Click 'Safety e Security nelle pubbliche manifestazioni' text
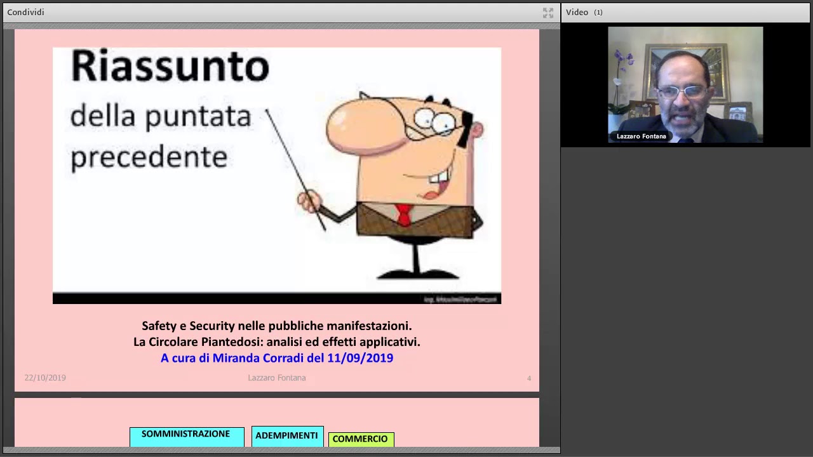Viewport: 813px width, 457px height. (277, 326)
